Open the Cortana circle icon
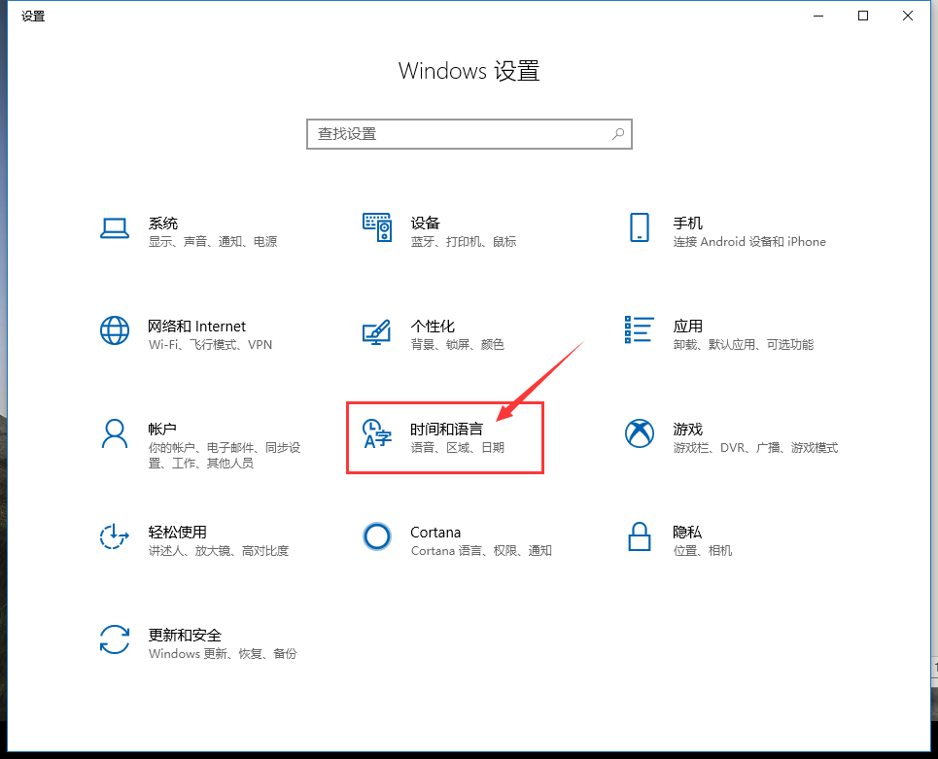Viewport: 938px width, 759px height. (x=377, y=536)
